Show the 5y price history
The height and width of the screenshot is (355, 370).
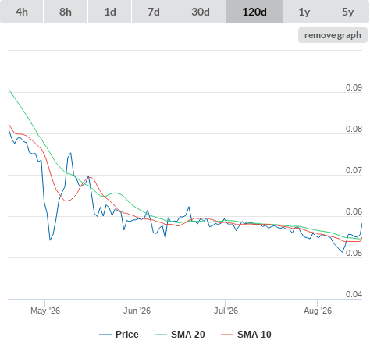coord(348,12)
